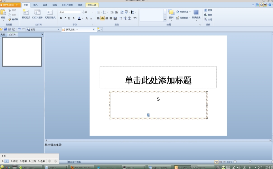Toggle italic formatting
273x169 pixels.
pos(65,18)
